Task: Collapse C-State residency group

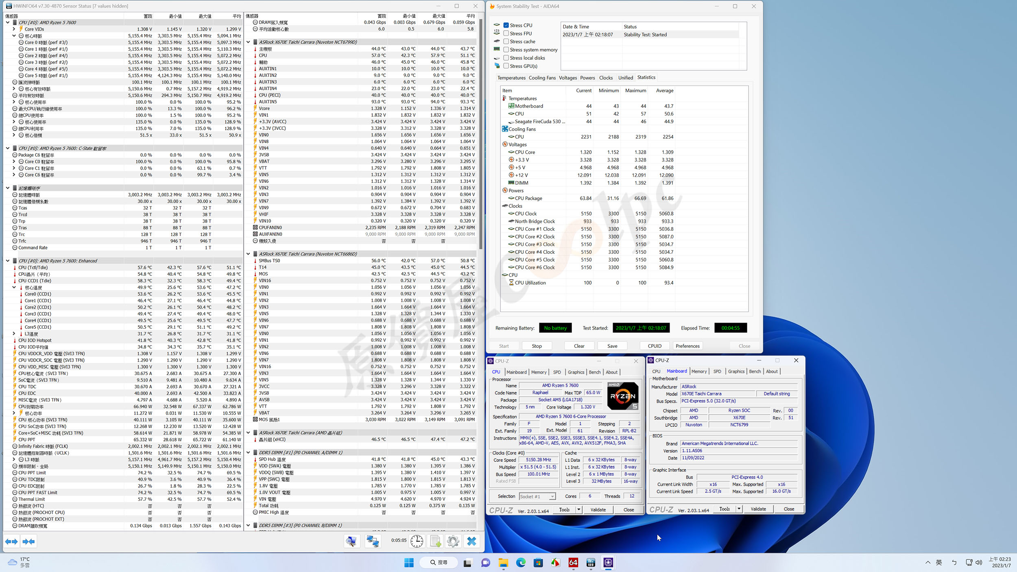Action: (8, 148)
